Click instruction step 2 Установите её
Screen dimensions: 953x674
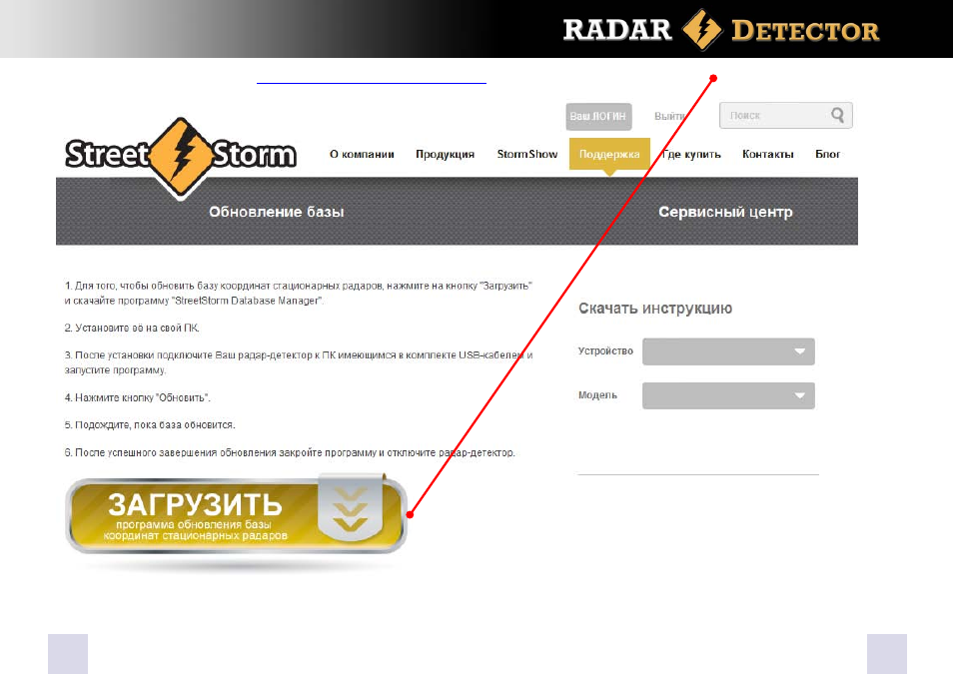pos(132,329)
